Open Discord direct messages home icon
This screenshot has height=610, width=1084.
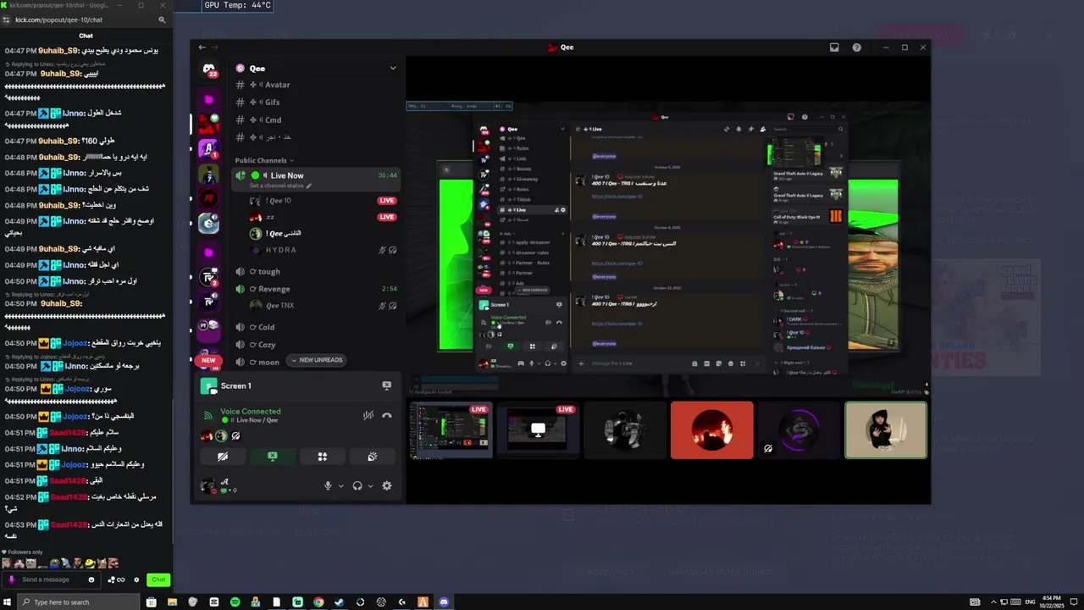point(208,69)
